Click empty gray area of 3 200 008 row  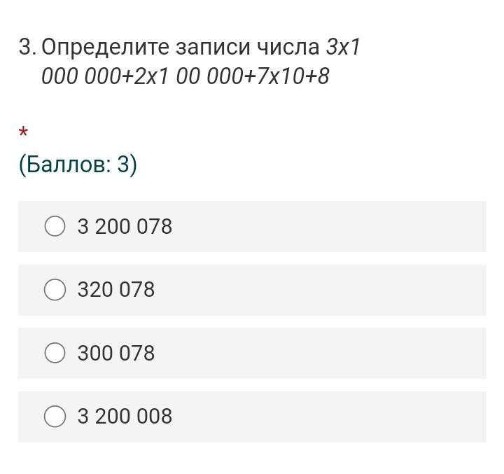(x=328, y=417)
